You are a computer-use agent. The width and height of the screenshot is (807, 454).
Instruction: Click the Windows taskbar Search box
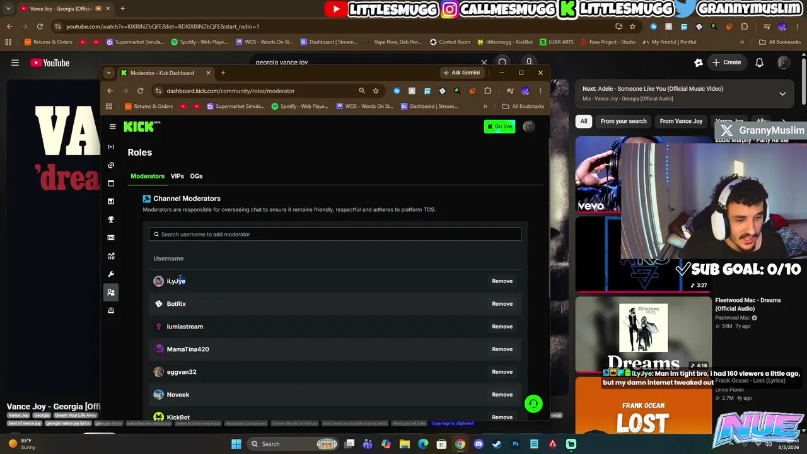(x=293, y=444)
